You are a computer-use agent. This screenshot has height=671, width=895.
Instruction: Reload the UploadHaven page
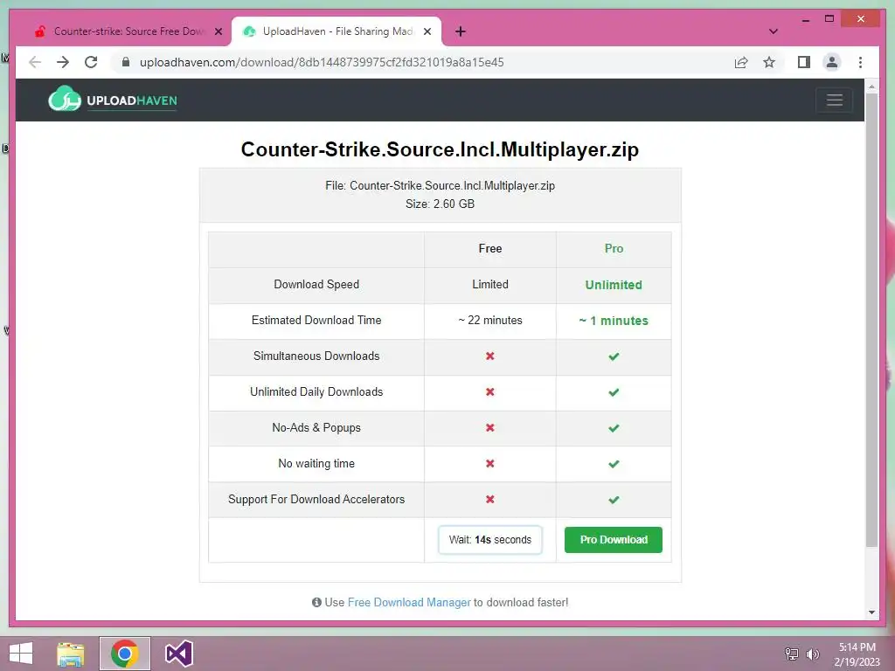[91, 62]
